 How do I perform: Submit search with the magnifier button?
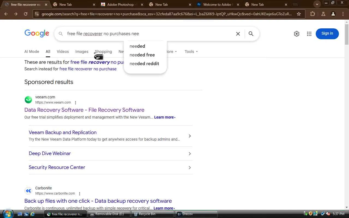pos(251,34)
